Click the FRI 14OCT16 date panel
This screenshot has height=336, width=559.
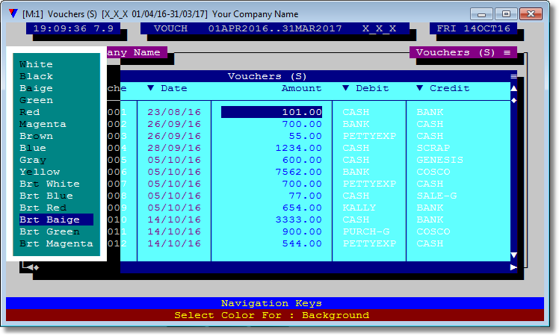[474, 28]
